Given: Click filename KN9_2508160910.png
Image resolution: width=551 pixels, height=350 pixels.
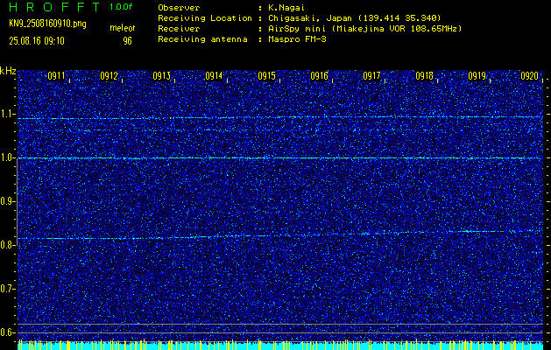Looking at the screenshot, I should coord(47,24).
